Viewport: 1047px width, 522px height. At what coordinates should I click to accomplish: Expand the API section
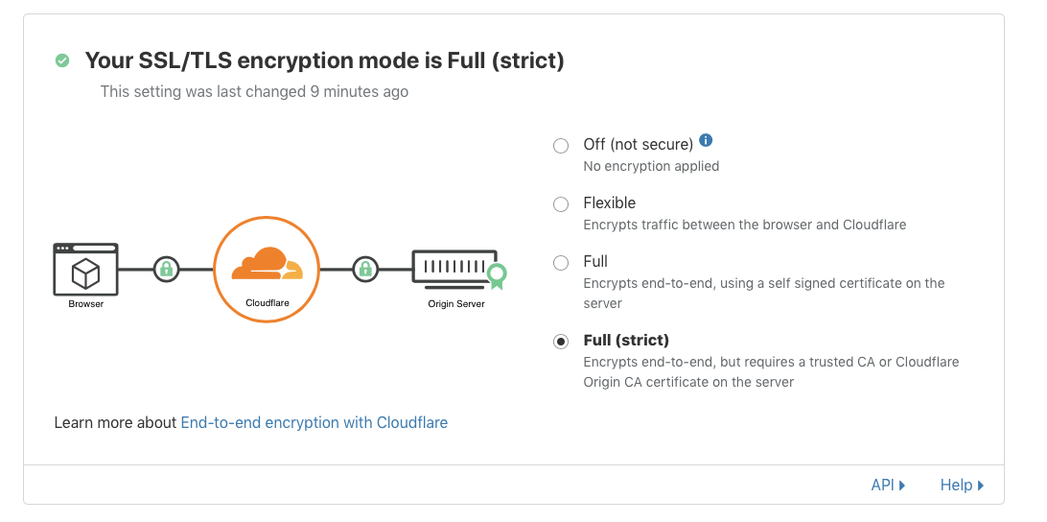coord(888,486)
